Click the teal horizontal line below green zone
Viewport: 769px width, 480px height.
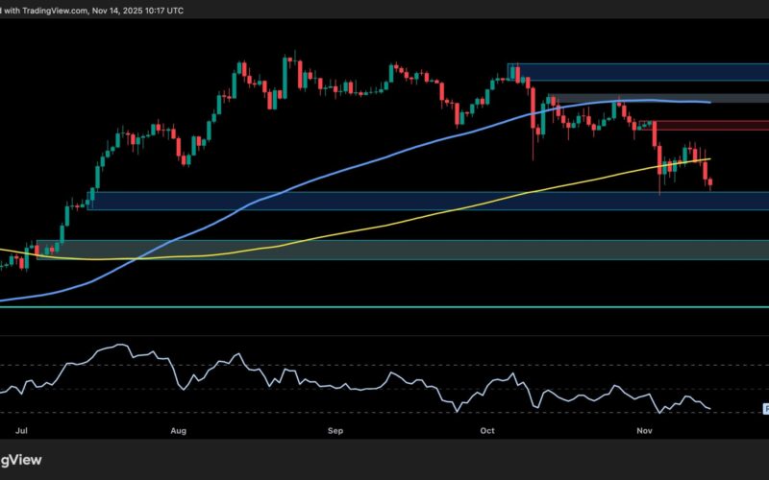pyautogui.click(x=384, y=307)
